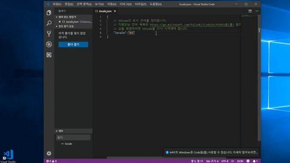Viewport: 290px width, 163px height.
Task: Open the View (보기) menu
Action: (x=99, y=4)
